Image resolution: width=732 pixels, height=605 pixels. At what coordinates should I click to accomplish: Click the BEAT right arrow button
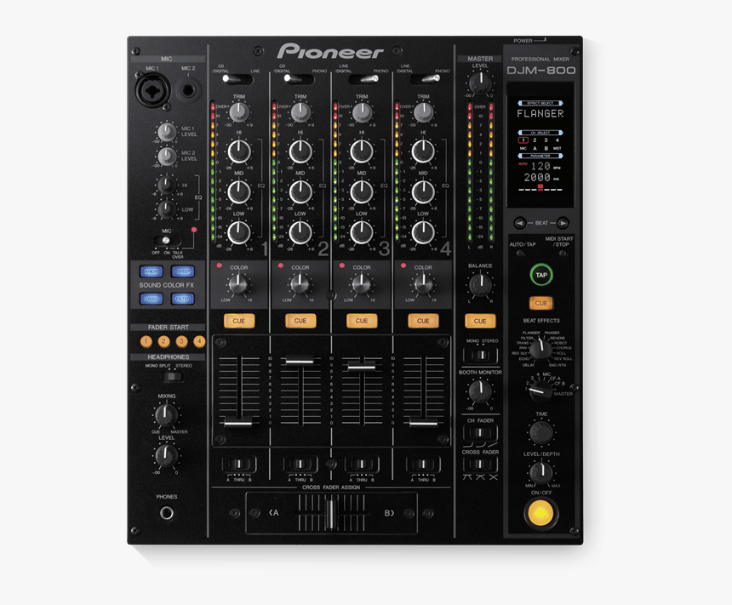(563, 223)
